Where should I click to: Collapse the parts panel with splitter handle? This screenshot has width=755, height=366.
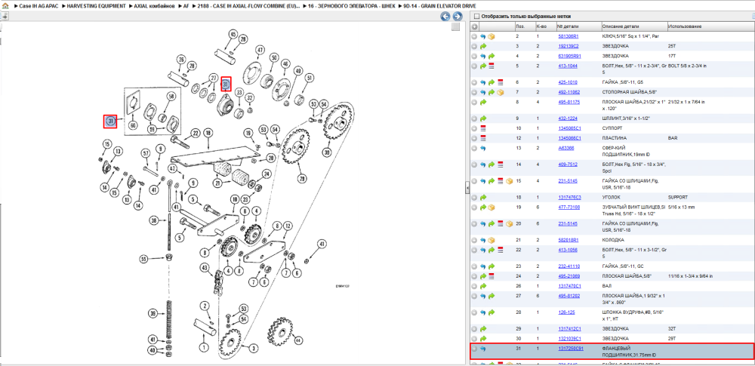pyautogui.click(x=467, y=189)
